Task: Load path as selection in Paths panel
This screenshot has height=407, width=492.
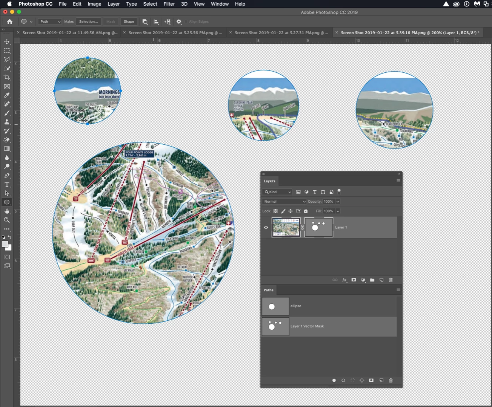Action: [352, 380]
